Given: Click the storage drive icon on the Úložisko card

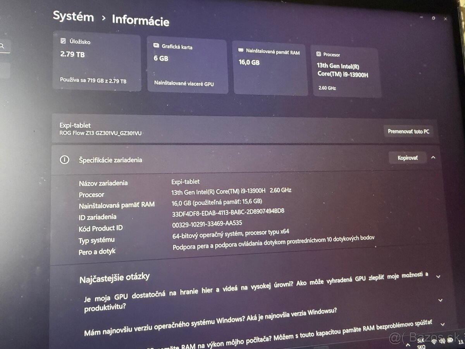Looking at the screenshot, I should [x=63, y=41].
